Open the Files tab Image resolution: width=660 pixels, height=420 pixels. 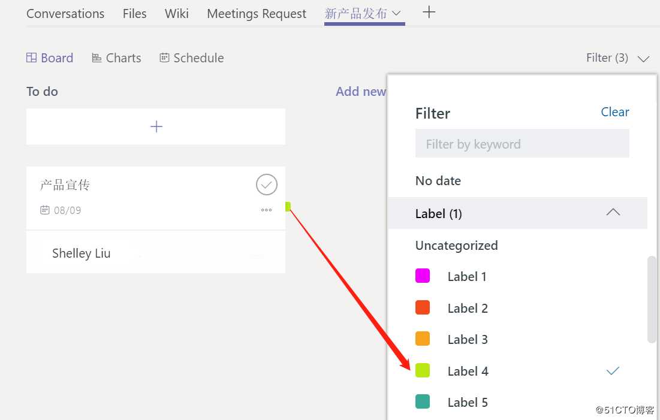[135, 13]
